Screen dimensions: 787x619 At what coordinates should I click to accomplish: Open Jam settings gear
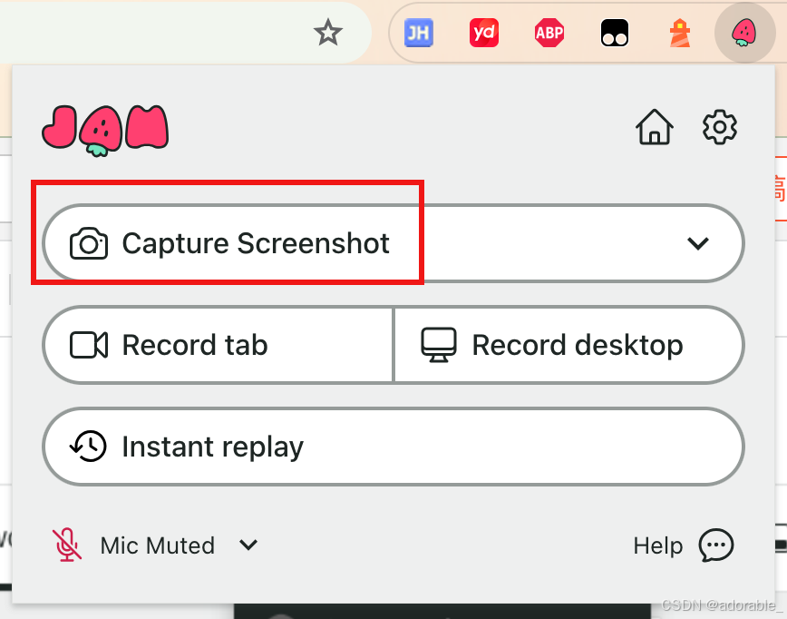720,127
